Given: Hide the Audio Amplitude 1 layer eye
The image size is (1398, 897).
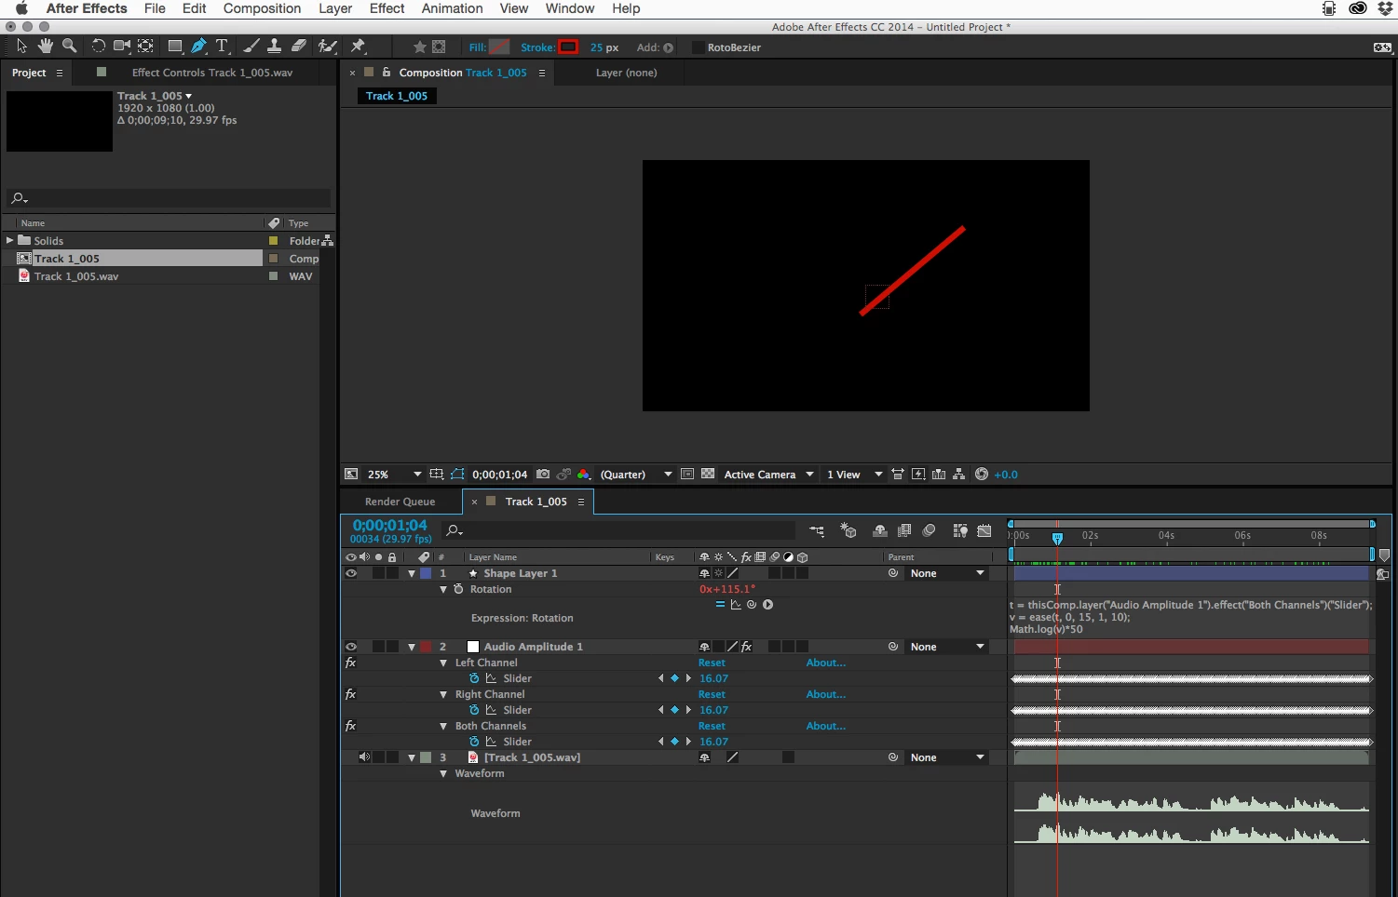Looking at the screenshot, I should (x=351, y=647).
